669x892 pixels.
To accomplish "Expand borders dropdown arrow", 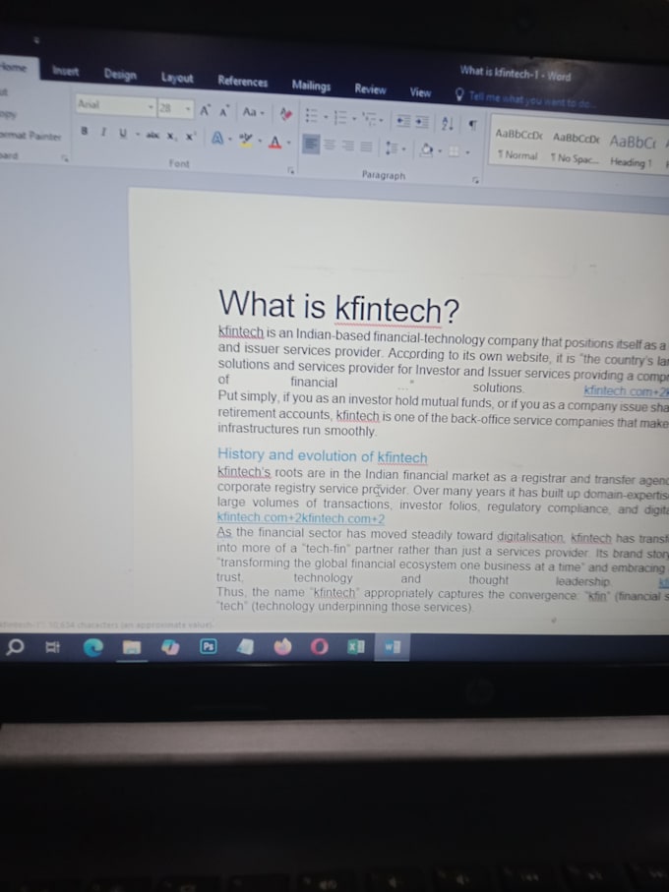I will 467,152.
